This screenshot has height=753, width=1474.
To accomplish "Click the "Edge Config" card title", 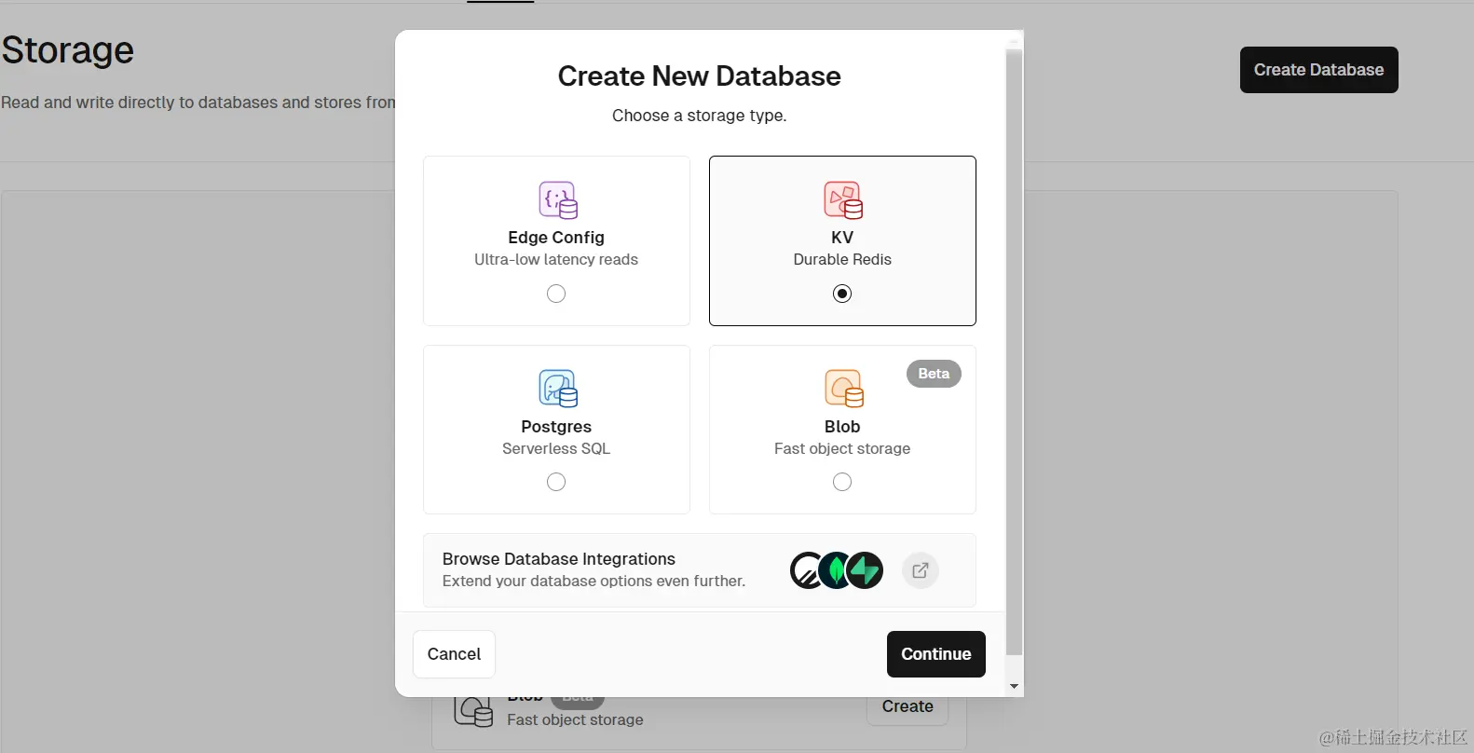I will [x=556, y=238].
